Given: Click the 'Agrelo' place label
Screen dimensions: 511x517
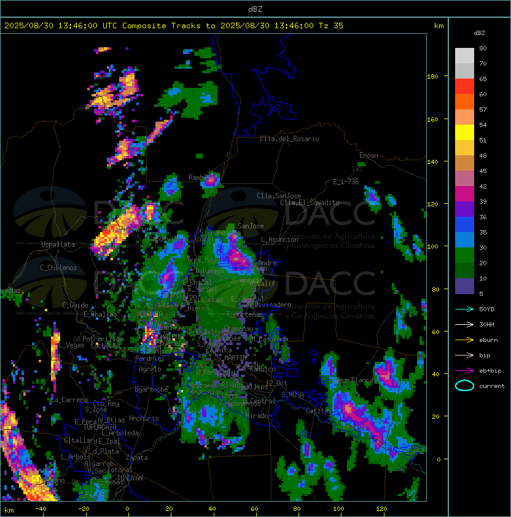Looking at the screenshot, I should pyautogui.click(x=150, y=369).
